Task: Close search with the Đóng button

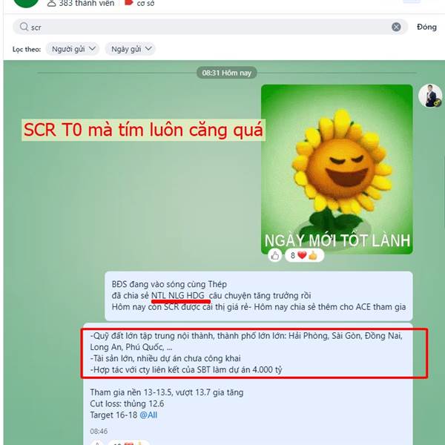Action: click(x=426, y=27)
